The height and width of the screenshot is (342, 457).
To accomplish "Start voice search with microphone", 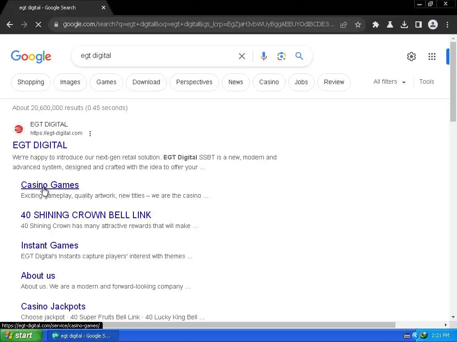I will tap(263, 56).
